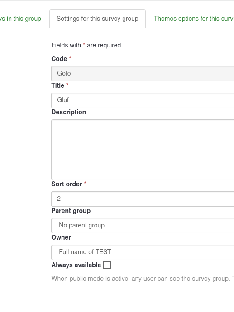Expand the Owner dropdown showing Full name of TEST

click(143, 252)
